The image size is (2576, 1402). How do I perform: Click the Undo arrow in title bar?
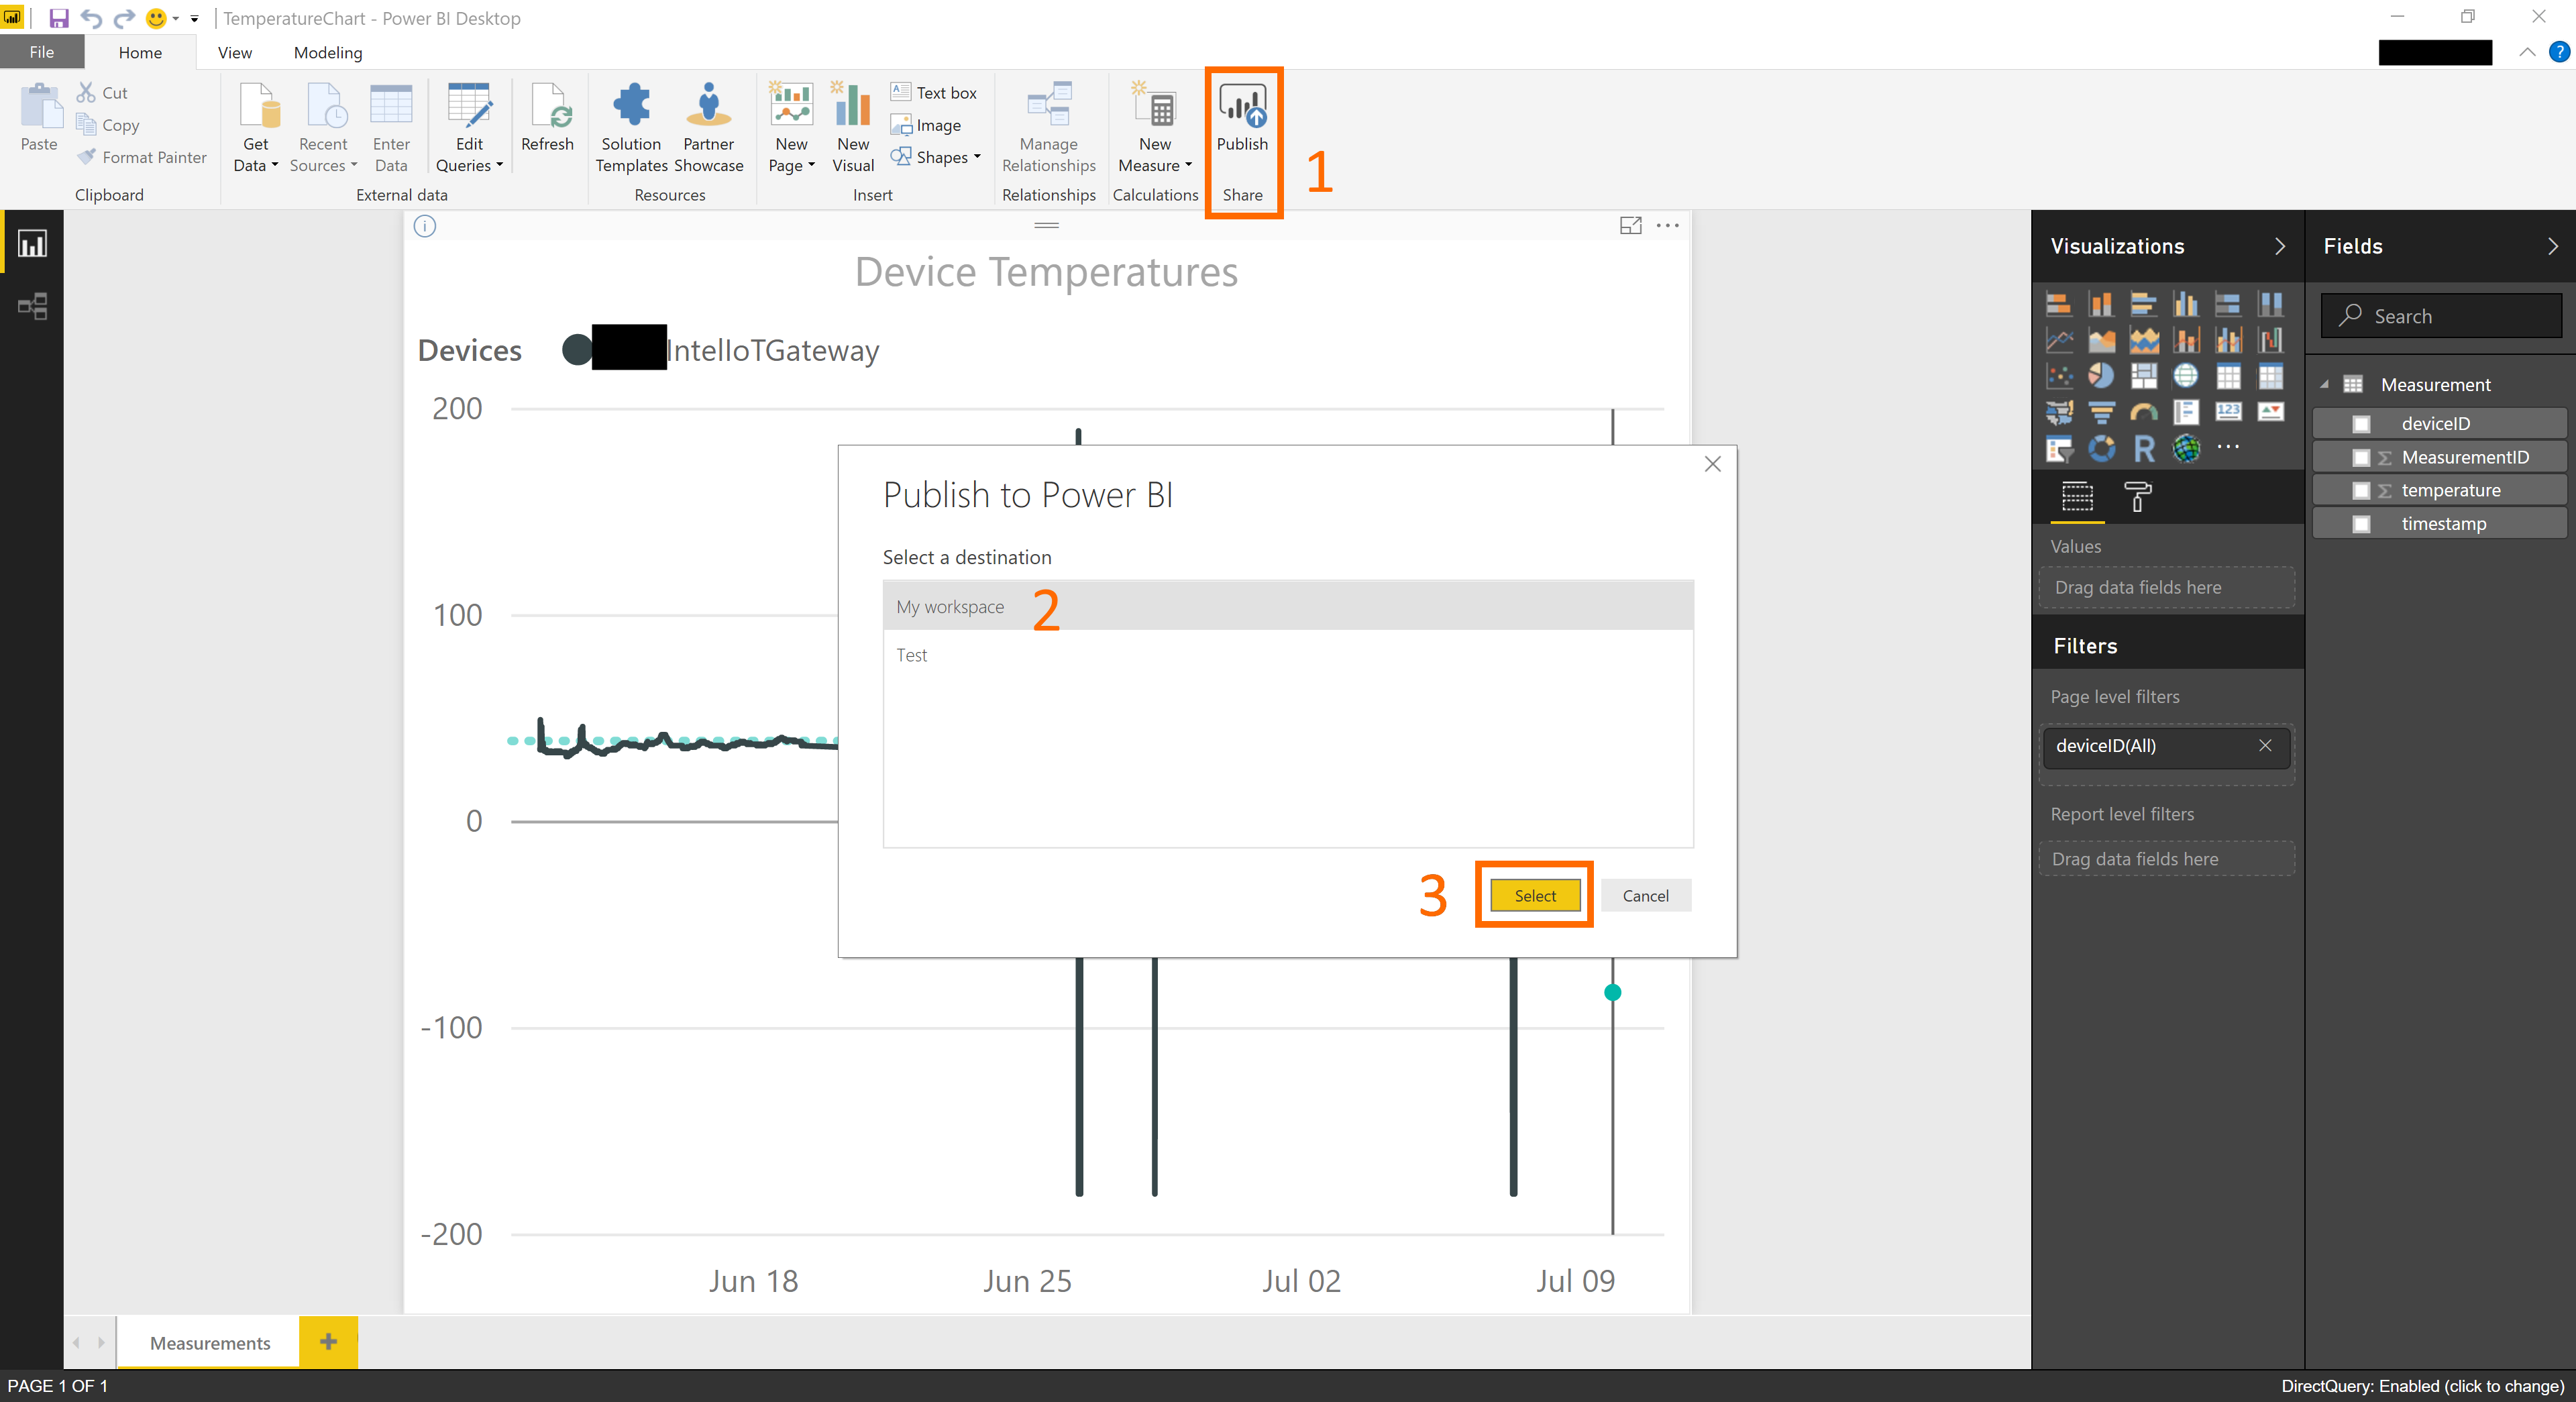(91, 18)
